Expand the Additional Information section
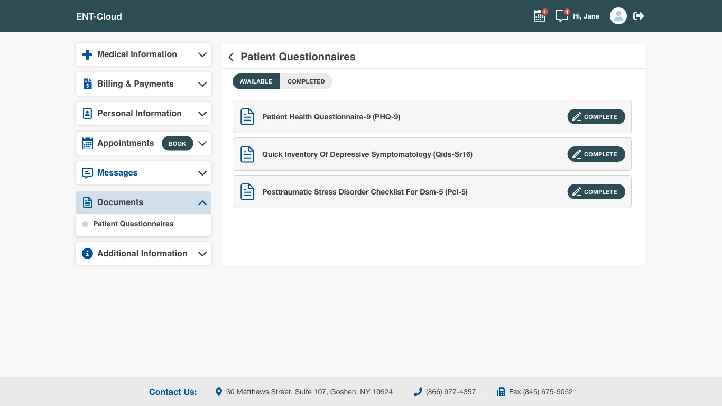The image size is (722, 406). click(x=202, y=254)
